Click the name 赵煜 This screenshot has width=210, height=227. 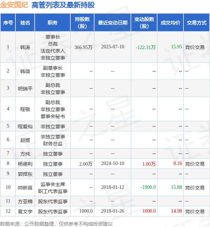pyautogui.click(x=25, y=140)
